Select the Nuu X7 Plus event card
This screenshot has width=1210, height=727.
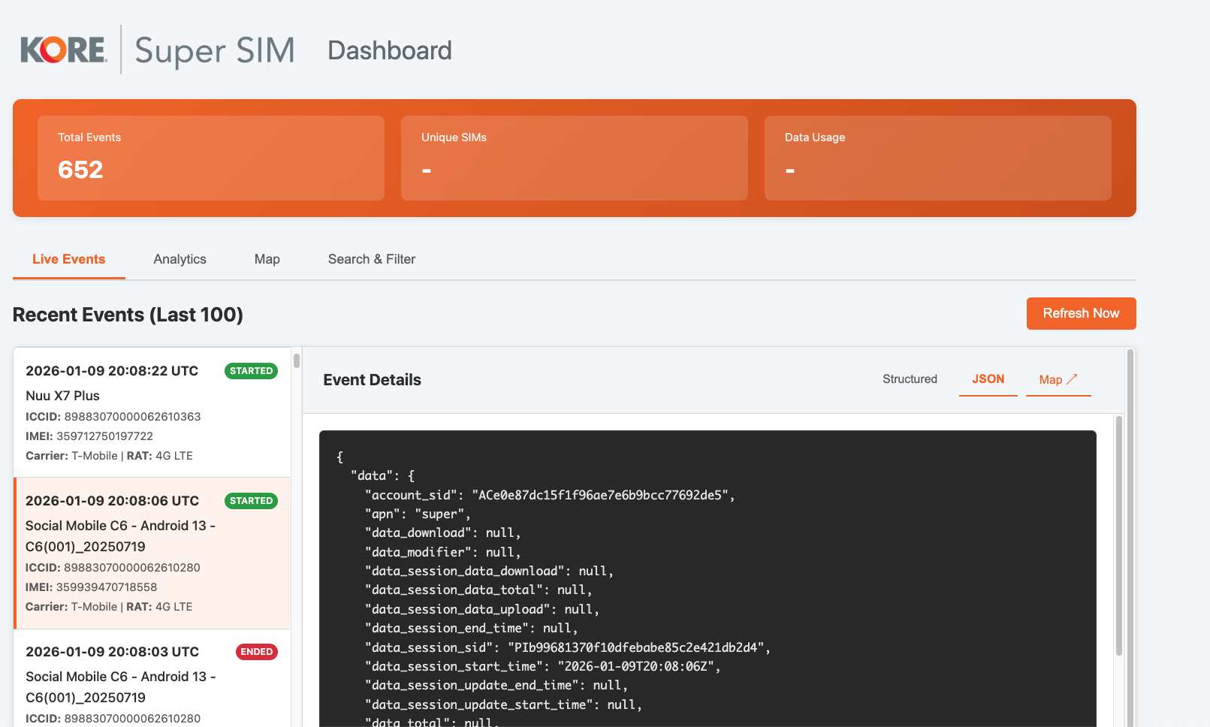(152, 412)
